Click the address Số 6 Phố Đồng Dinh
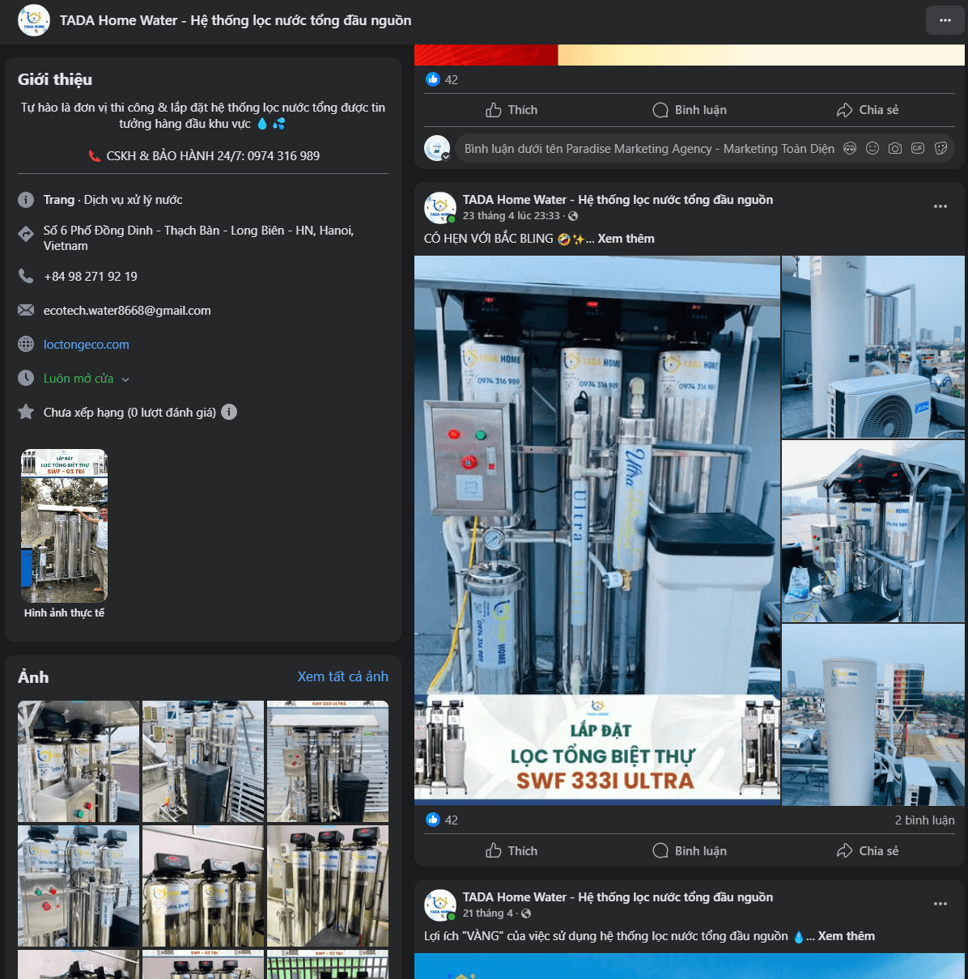The image size is (968, 979). pyautogui.click(x=199, y=238)
